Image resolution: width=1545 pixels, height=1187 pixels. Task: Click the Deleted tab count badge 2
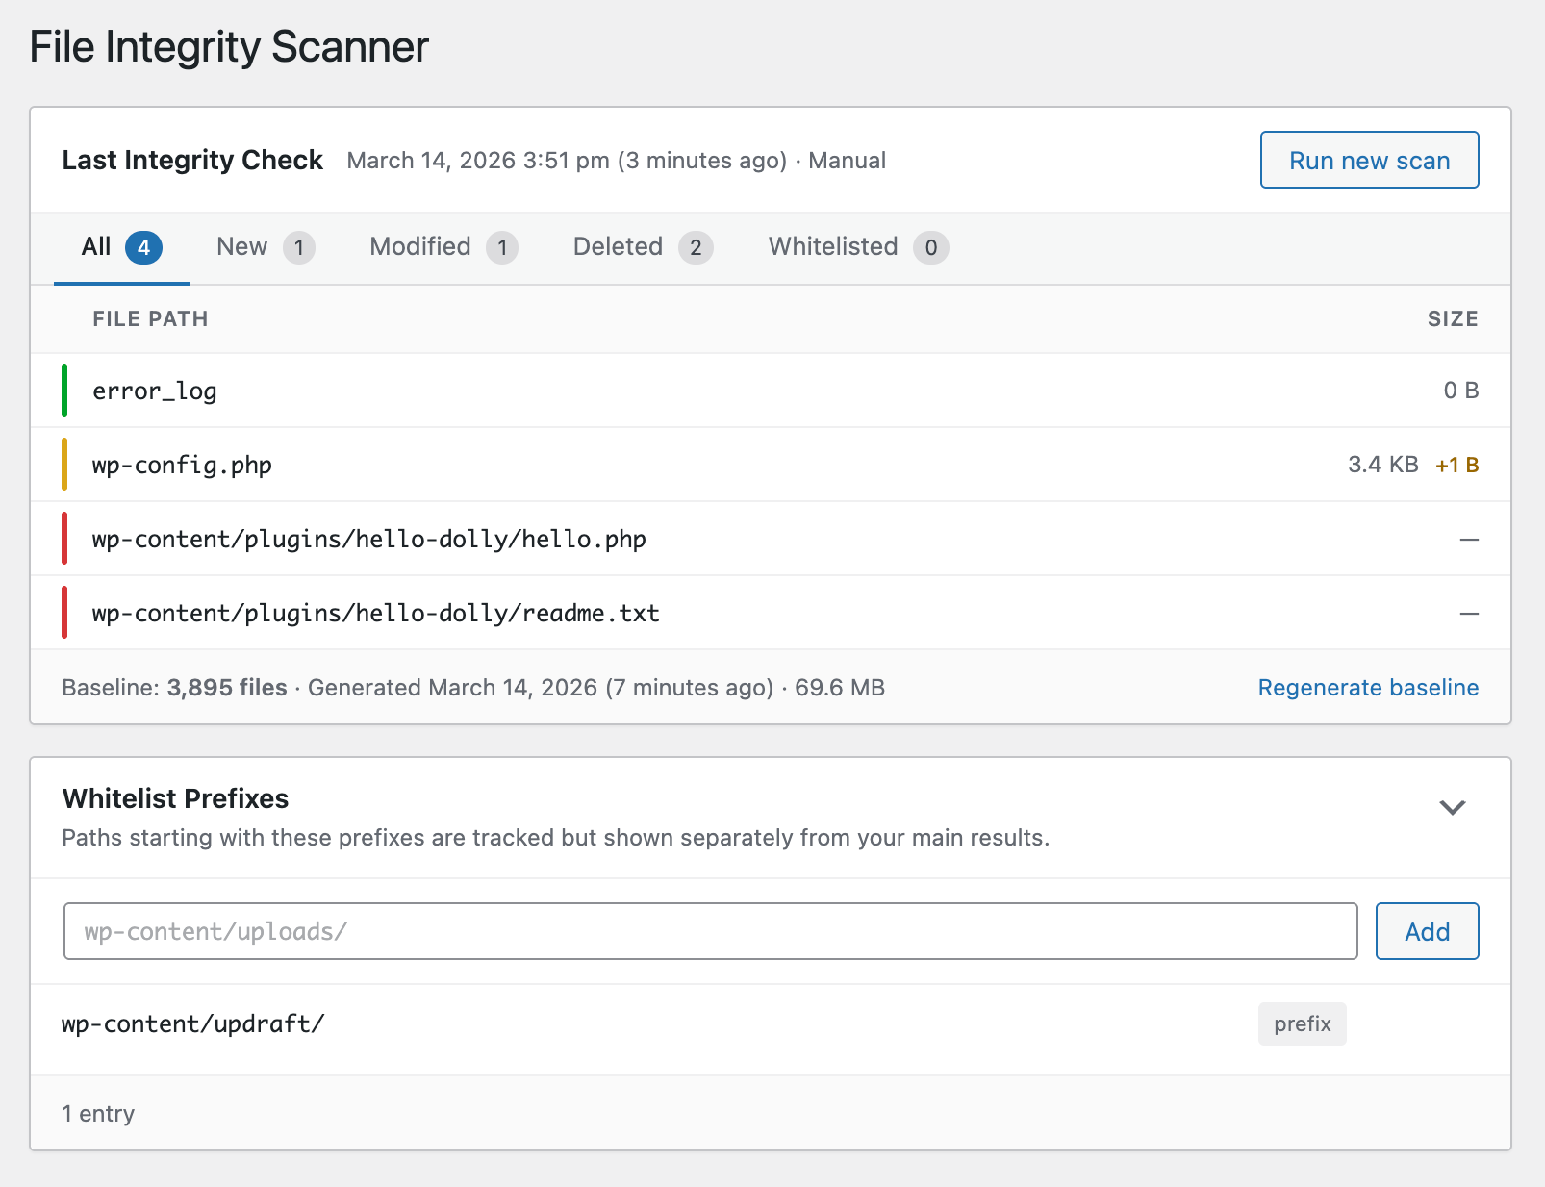point(696,247)
